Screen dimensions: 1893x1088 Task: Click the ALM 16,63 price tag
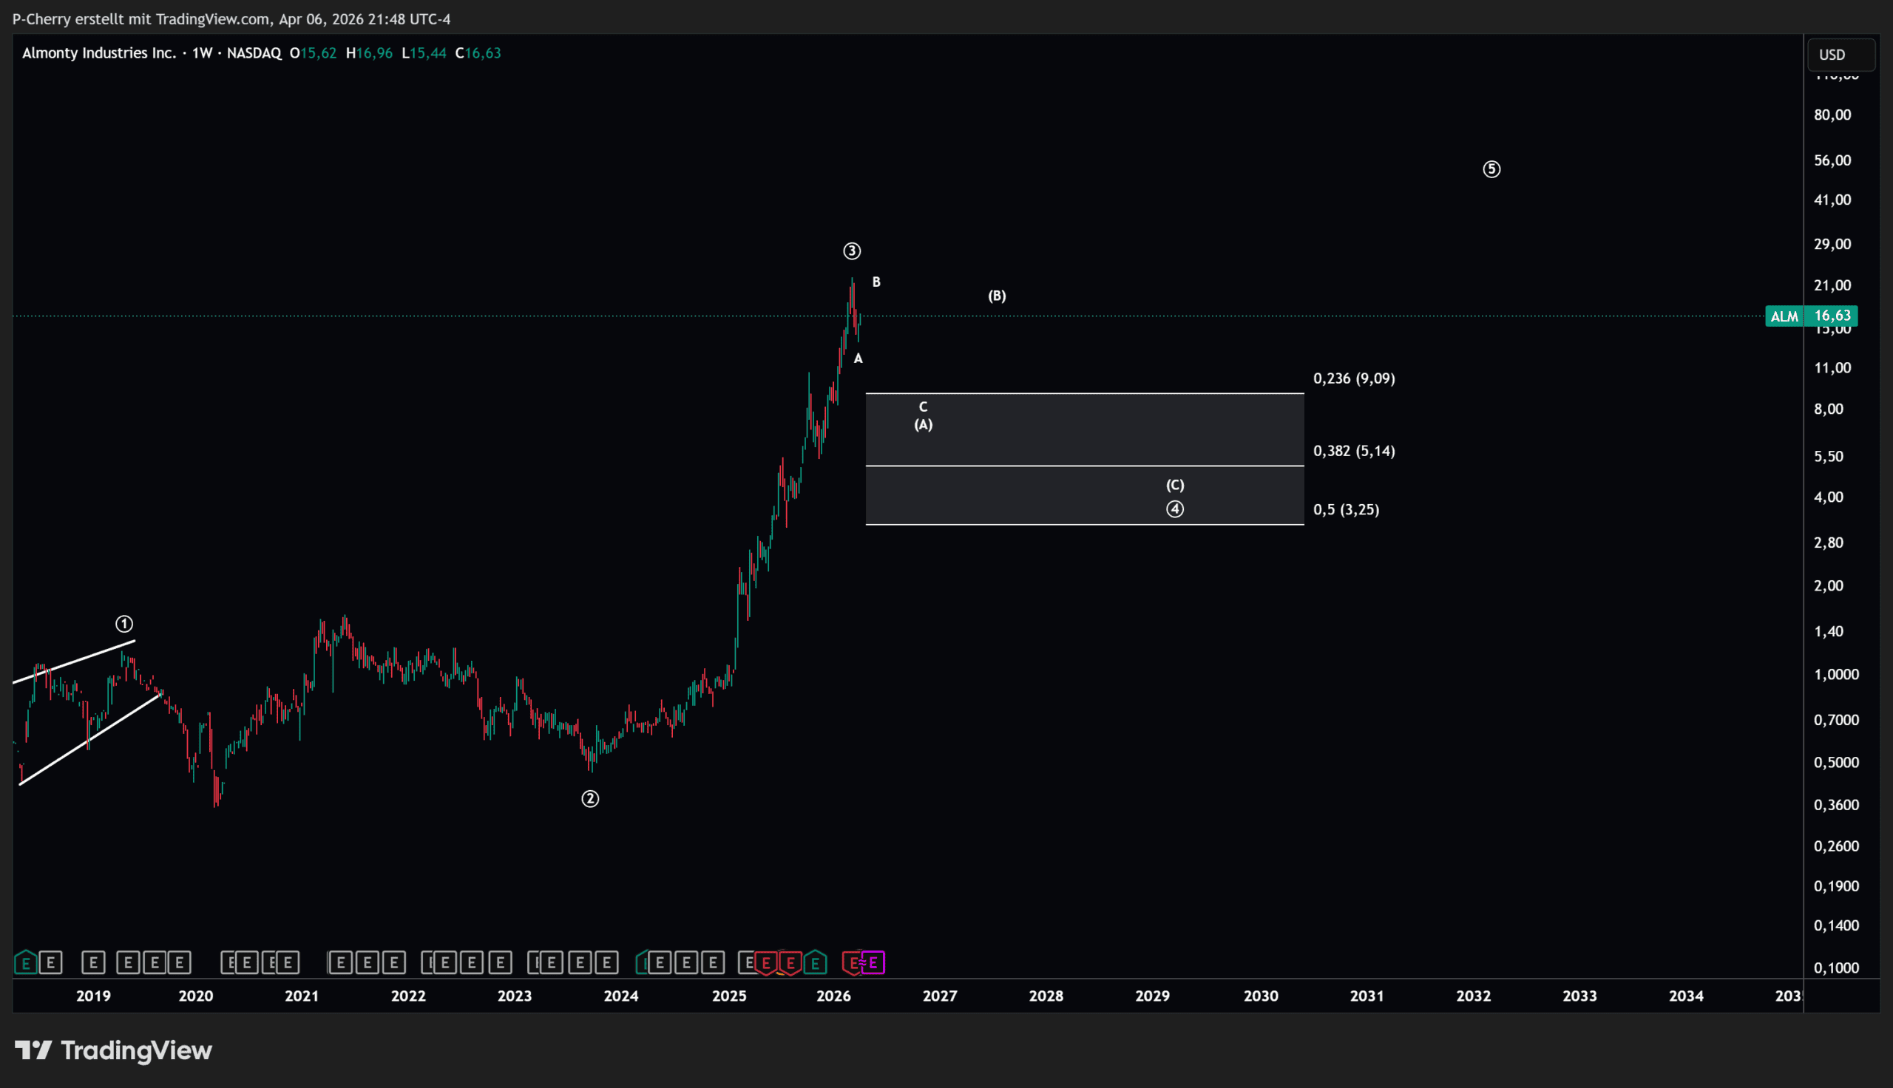[x=1811, y=316]
